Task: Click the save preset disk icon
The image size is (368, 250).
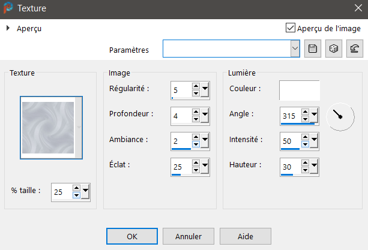Action: pyautogui.click(x=312, y=49)
